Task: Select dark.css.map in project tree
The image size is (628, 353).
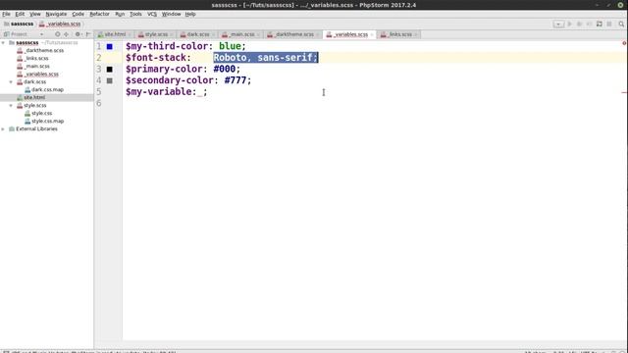Action: click(44, 89)
